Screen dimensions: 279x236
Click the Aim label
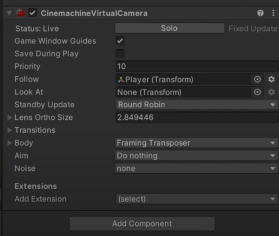pyautogui.click(x=21, y=156)
